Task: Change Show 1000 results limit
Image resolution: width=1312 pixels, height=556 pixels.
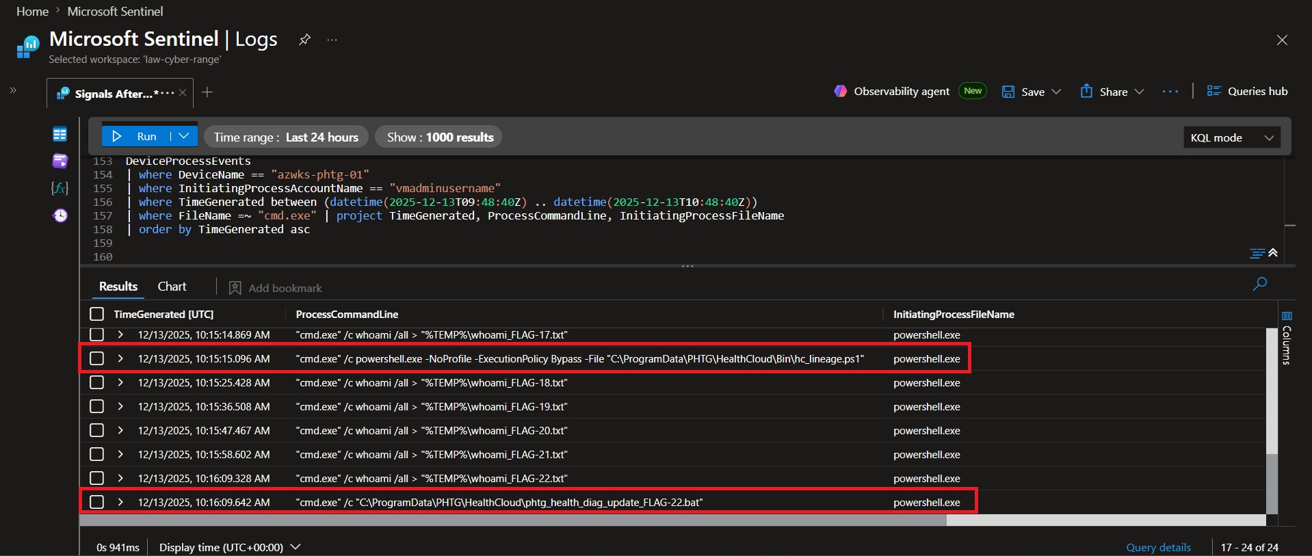Action: (x=440, y=137)
